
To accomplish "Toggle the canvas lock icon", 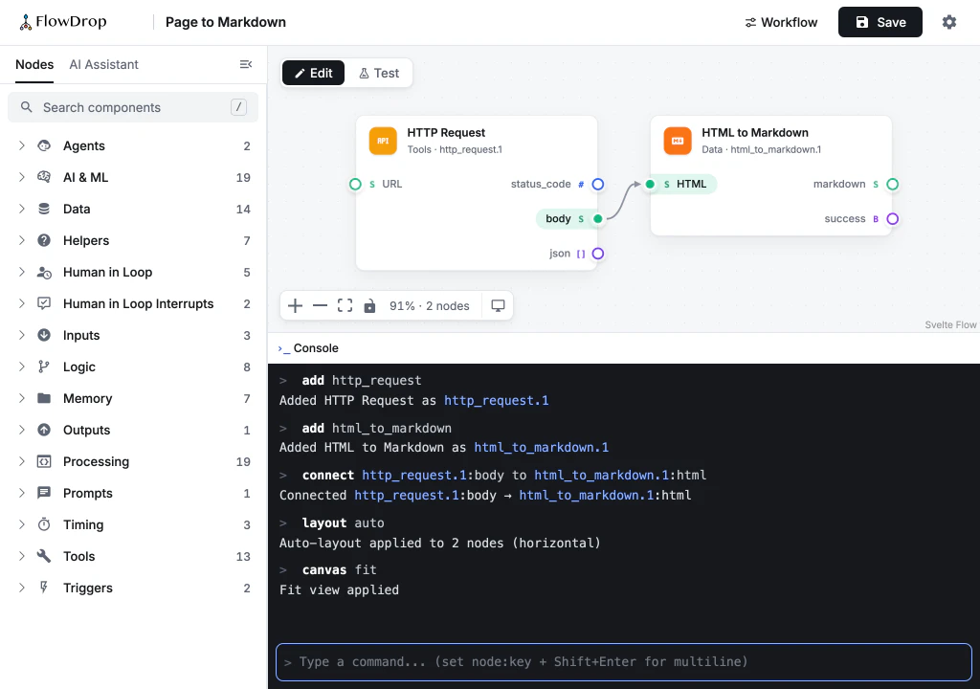I will [370, 305].
